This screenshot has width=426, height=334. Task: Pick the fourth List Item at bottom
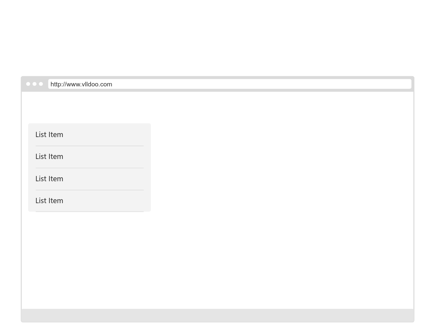[49, 201]
